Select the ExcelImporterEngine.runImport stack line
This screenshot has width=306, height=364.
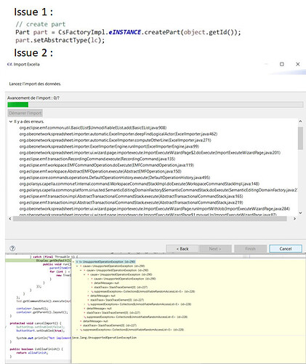pyautogui.click(x=109, y=146)
